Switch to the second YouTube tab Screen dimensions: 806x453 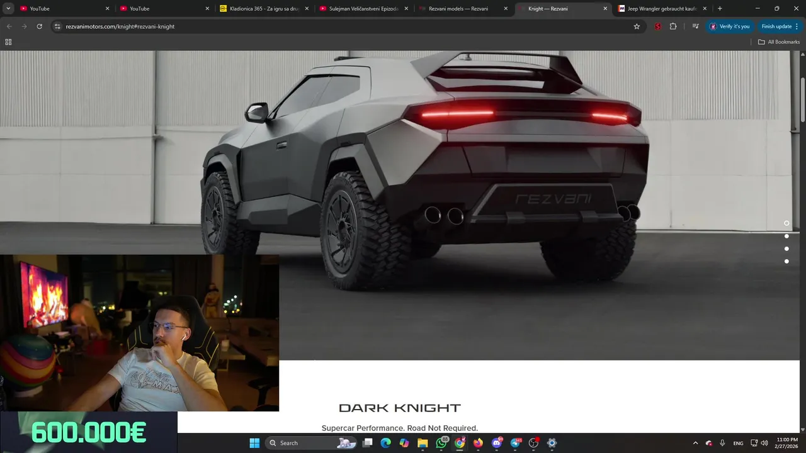click(164, 9)
